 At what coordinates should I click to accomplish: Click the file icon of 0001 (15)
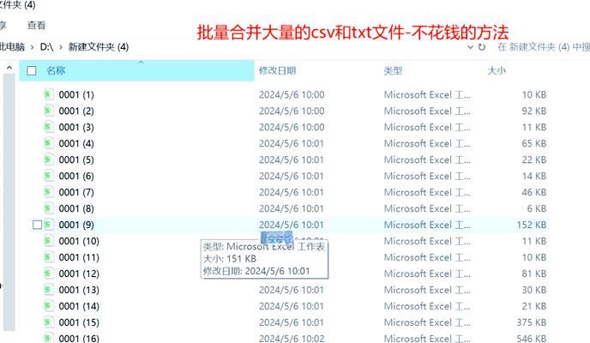[49, 322]
